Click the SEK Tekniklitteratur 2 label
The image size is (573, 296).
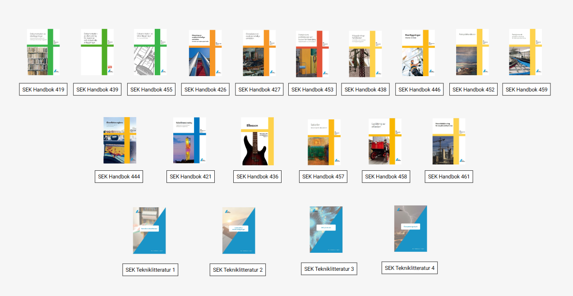[238, 270]
